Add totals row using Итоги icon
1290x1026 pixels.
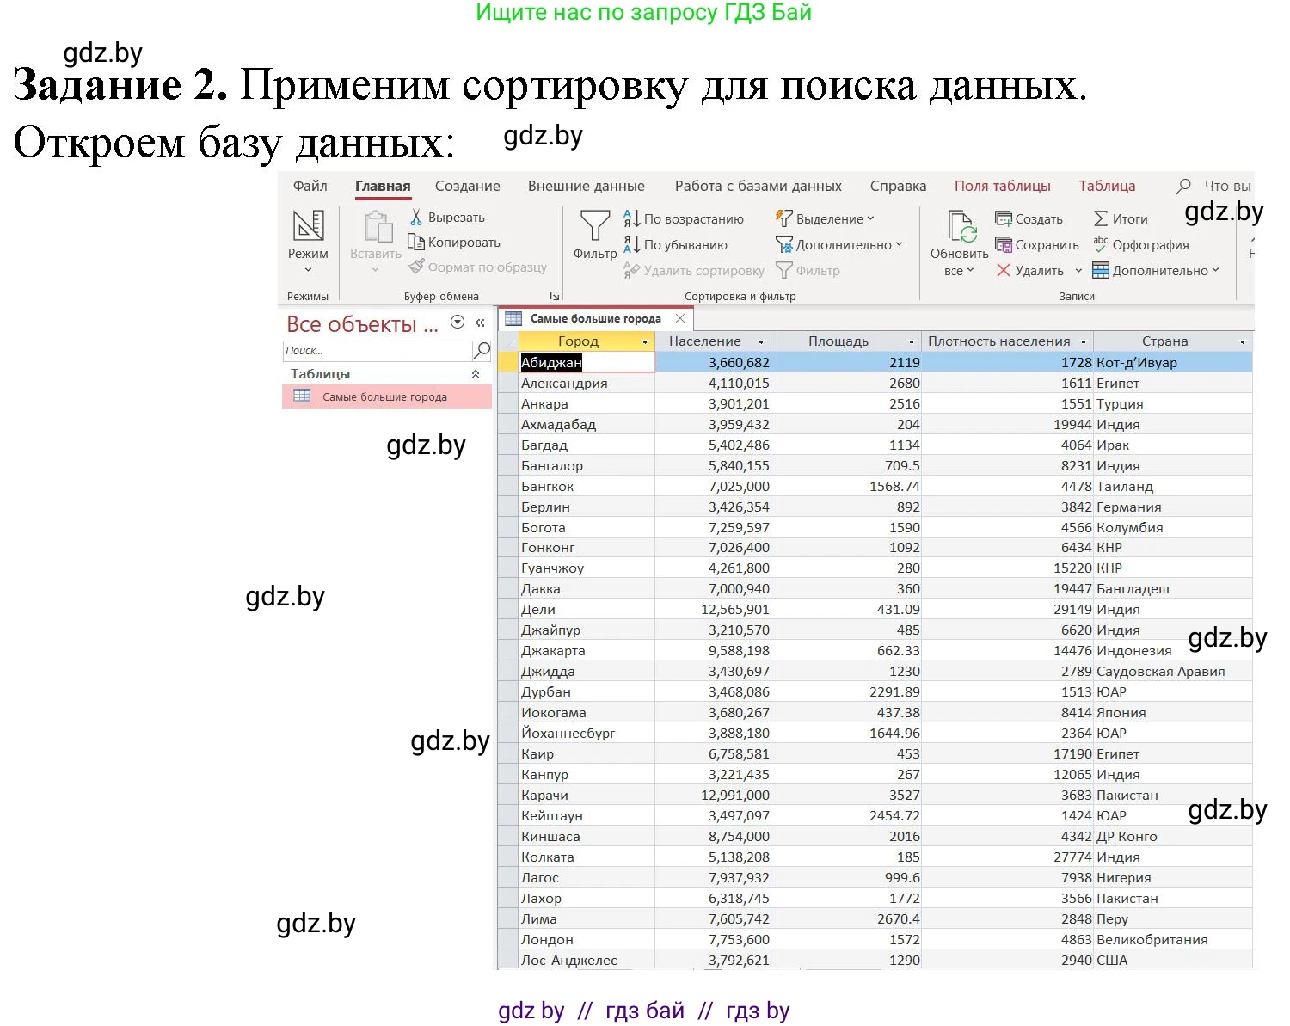click(x=1101, y=218)
